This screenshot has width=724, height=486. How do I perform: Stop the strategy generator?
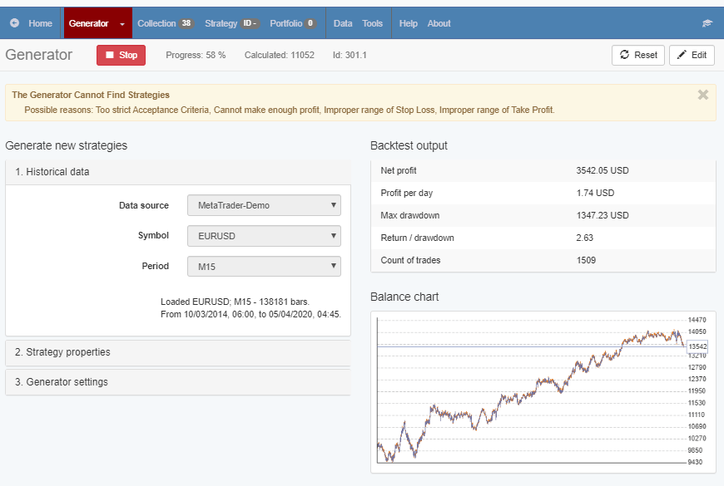click(x=121, y=55)
